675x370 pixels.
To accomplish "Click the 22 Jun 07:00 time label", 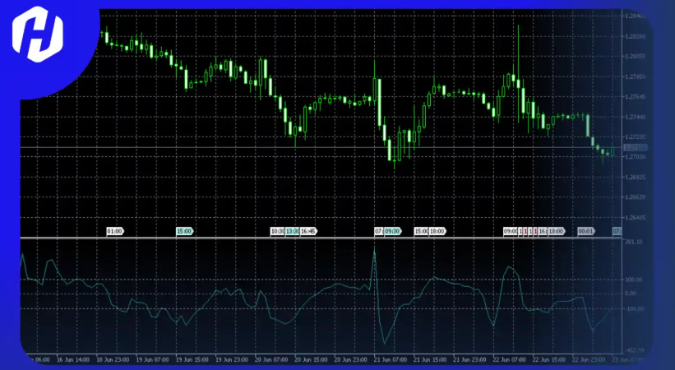I will (509, 359).
